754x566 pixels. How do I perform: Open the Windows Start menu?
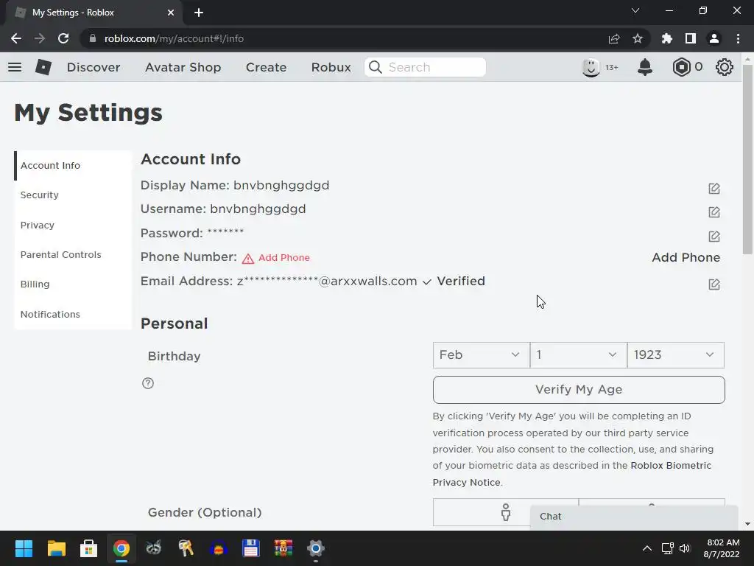[x=24, y=548]
